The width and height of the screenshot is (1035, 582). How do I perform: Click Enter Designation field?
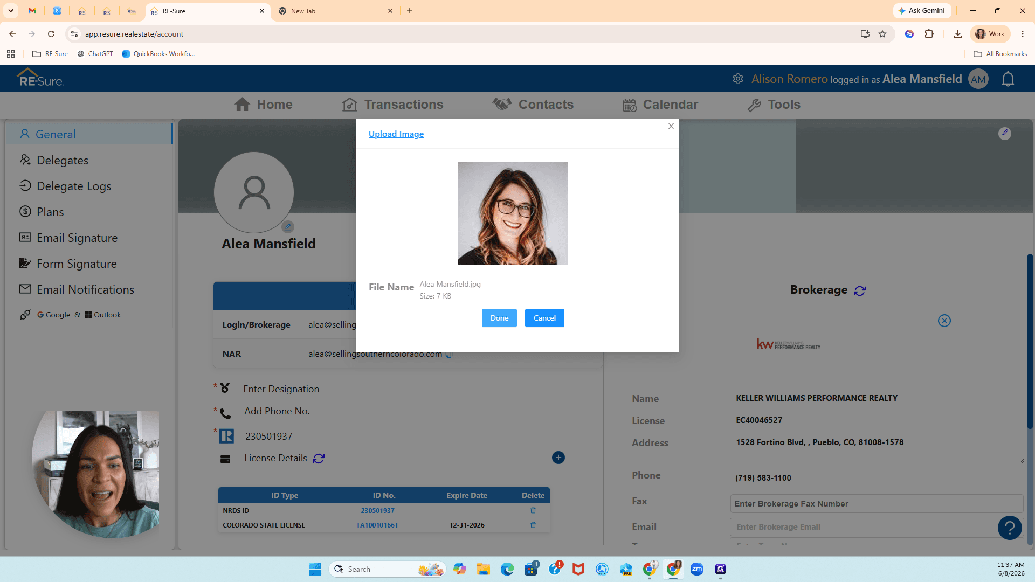[281, 389]
